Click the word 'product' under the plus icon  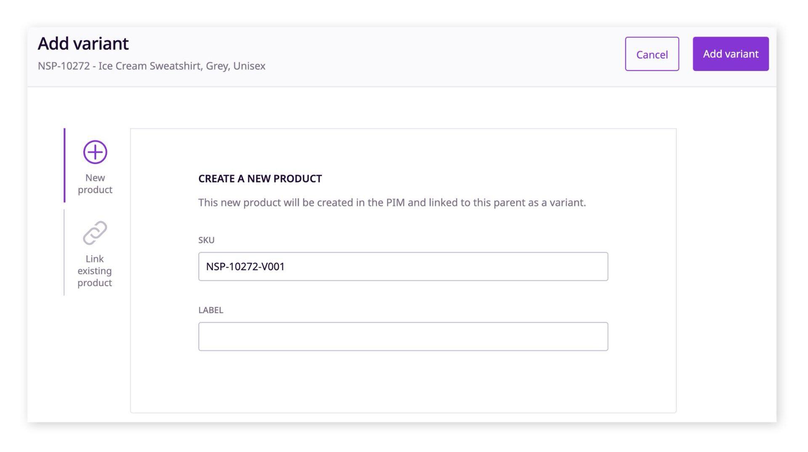tap(95, 190)
